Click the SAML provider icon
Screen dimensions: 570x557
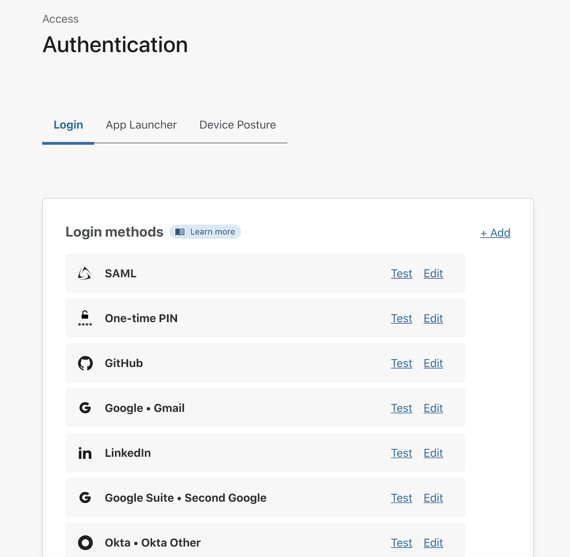click(85, 274)
